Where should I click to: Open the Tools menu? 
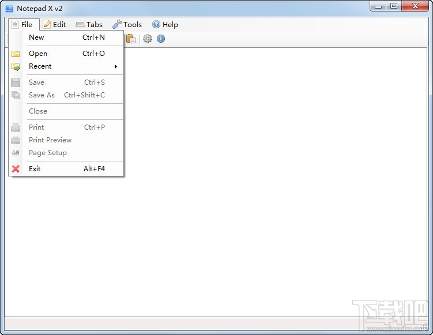[x=127, y=25]
